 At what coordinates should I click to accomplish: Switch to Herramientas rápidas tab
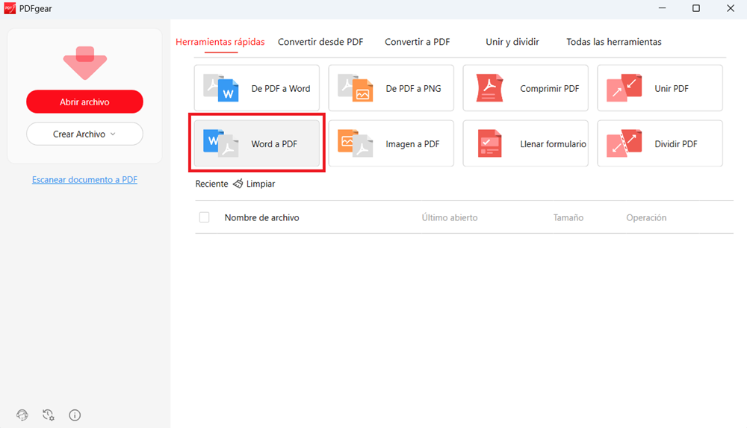[x=220, y=42]
